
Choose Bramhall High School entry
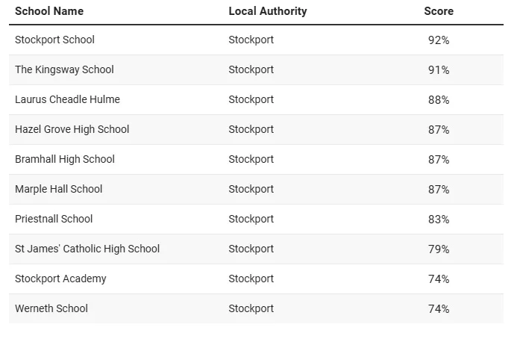[65, 159]
